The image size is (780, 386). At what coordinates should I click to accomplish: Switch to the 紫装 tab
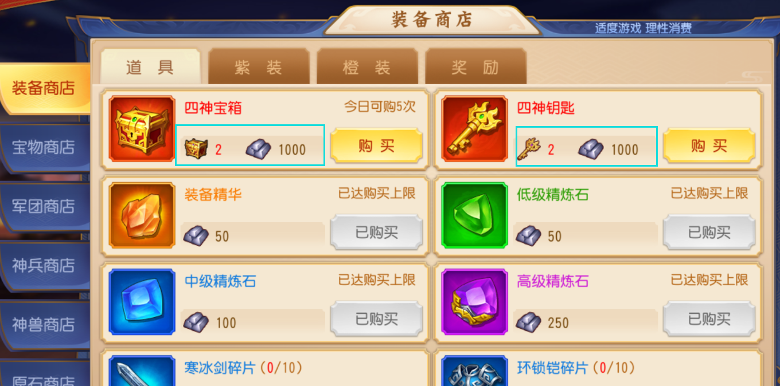[x=258, y=67]
